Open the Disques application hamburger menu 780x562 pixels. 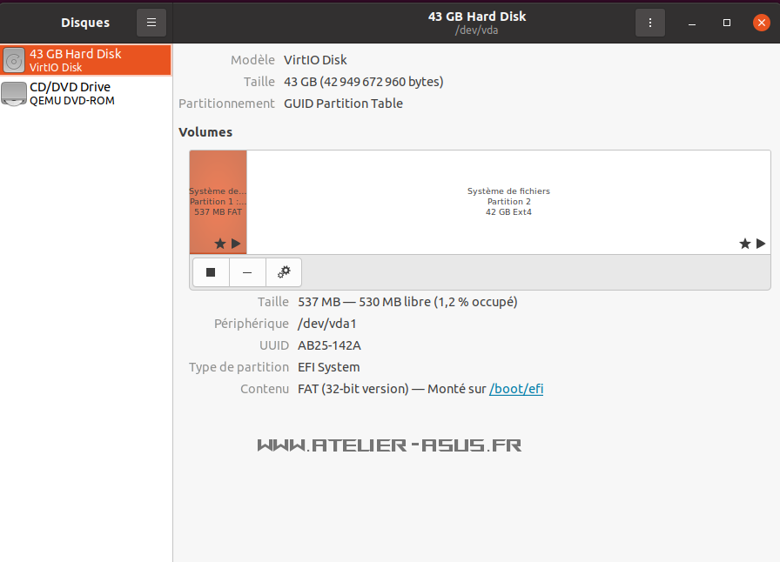click(x=151, y=23)
